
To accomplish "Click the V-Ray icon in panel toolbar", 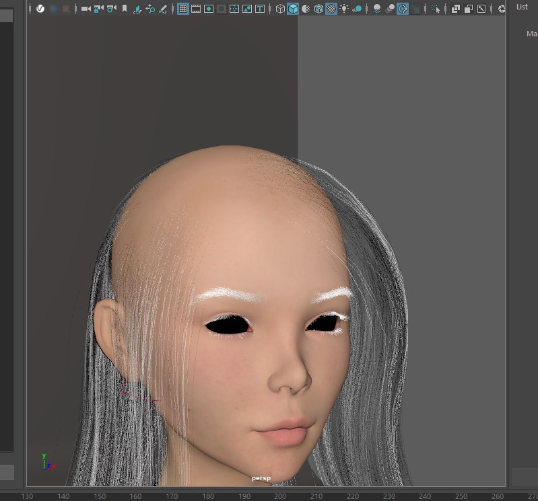I will (40, 9).
